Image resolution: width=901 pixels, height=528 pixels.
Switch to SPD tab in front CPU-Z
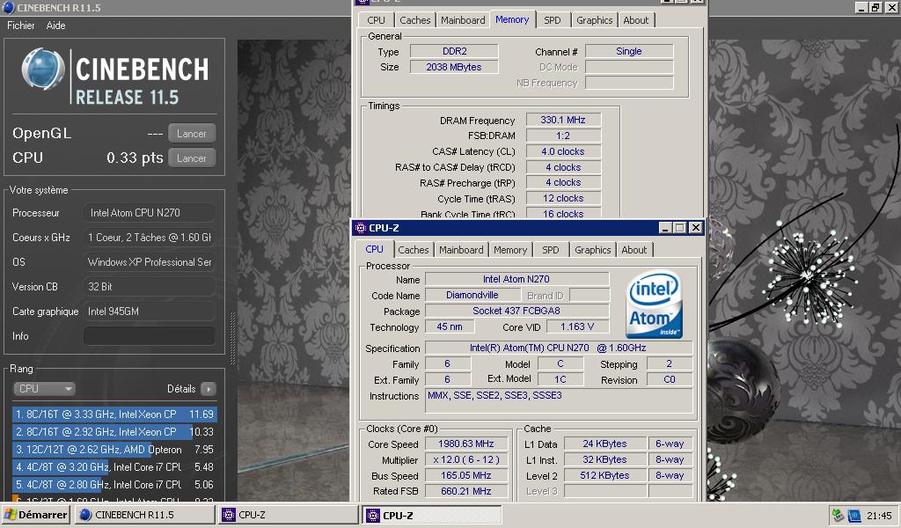551,250
